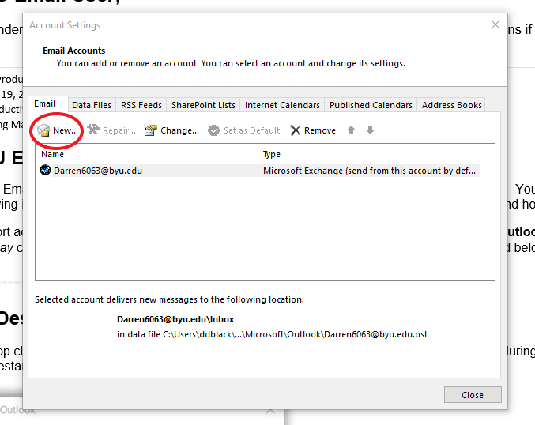The image size is (535, 425).
Task: Close dialog with the title bar X
Action: (495, 25)
